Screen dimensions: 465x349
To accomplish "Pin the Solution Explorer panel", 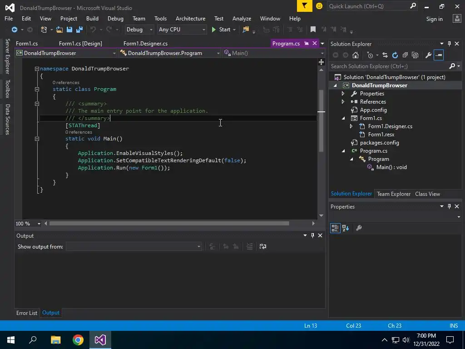I will pos(449,44).
